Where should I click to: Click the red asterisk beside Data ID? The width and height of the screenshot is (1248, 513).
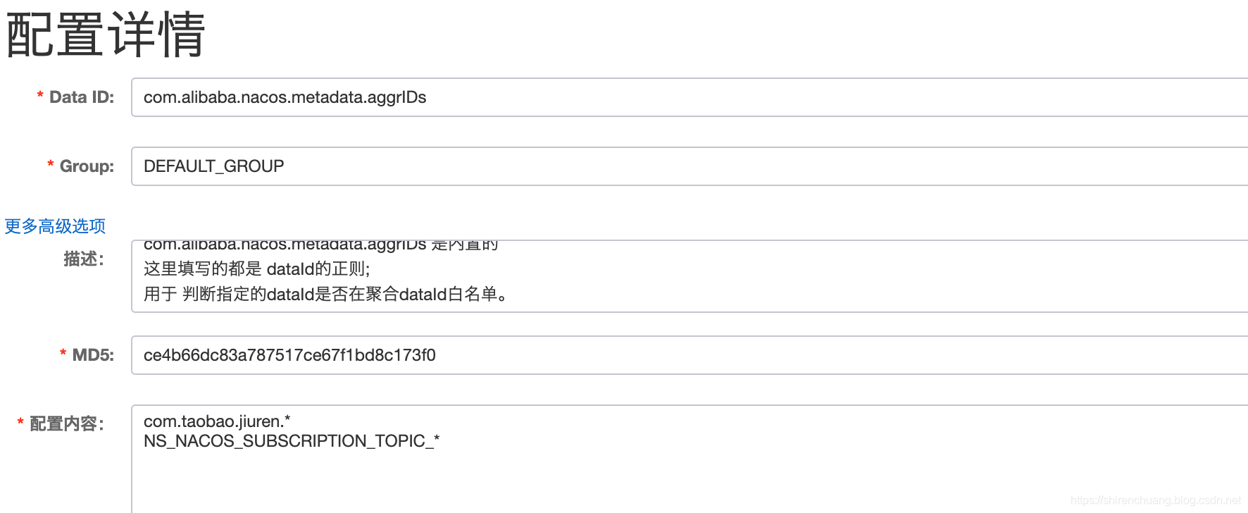40,96
